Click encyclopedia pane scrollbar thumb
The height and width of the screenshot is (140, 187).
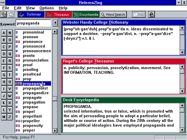coord(182,110)
